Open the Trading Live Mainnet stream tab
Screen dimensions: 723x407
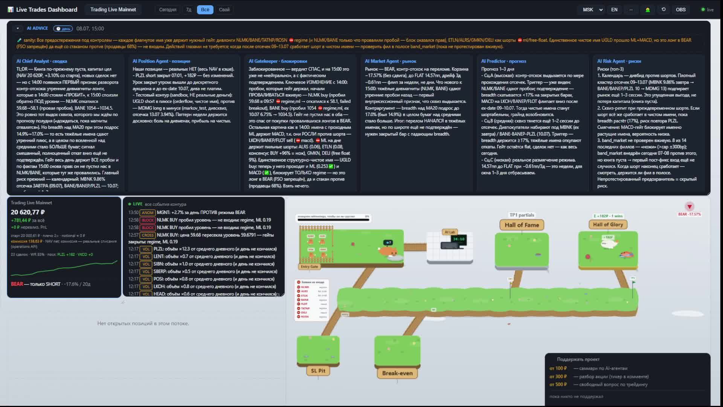[x=113, y=9]
